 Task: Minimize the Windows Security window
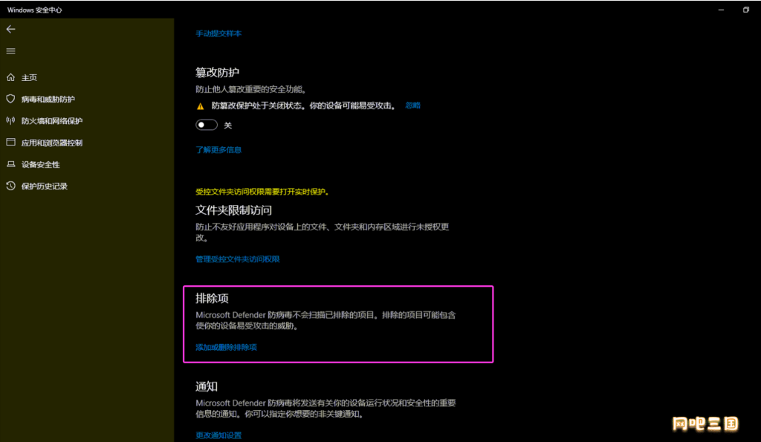[x=721, y=10]
